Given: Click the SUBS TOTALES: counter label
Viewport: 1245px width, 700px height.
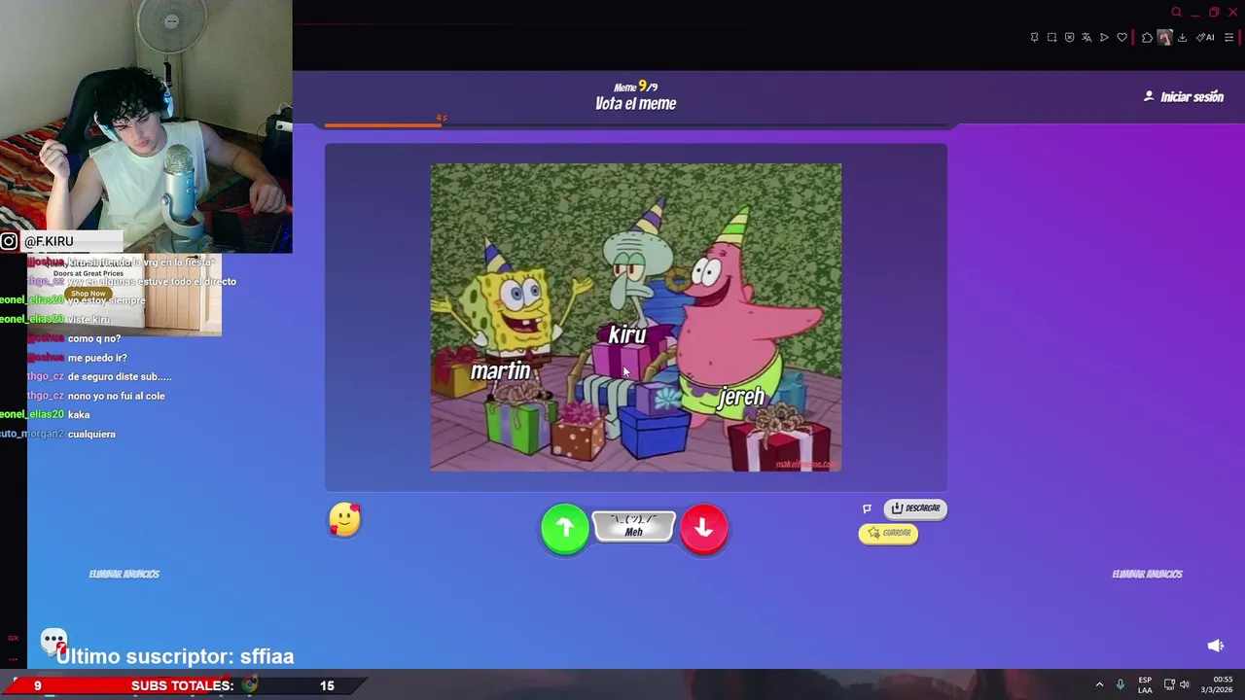Looking at the screenshot, I should click(x=182, y=685).
